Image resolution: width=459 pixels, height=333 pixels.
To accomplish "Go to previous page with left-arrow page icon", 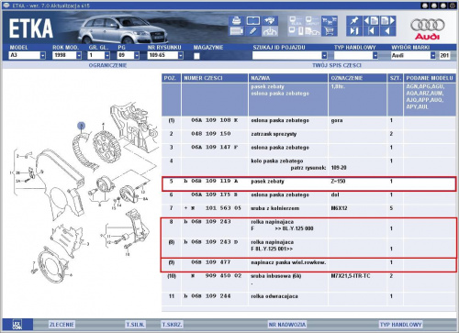I will 371,21.
